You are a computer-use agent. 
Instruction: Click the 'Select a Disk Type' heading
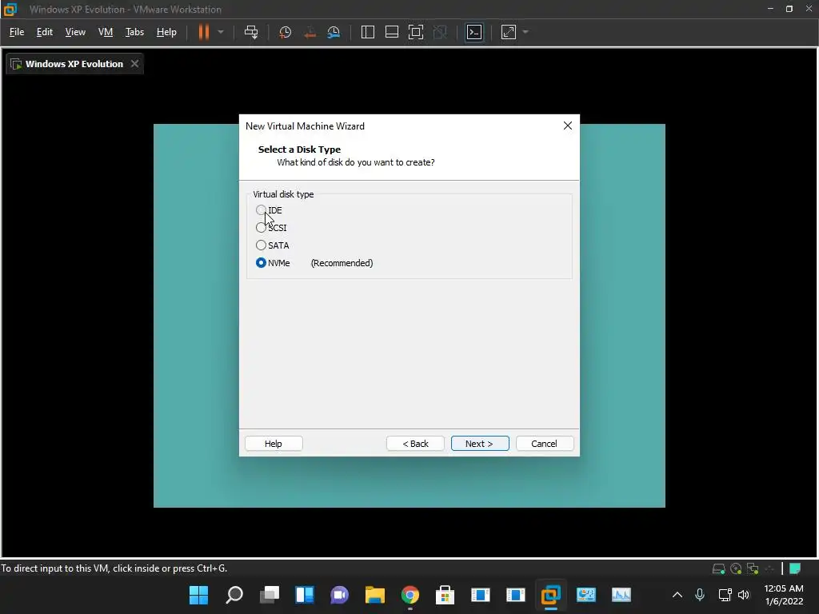tap(299, 150)
